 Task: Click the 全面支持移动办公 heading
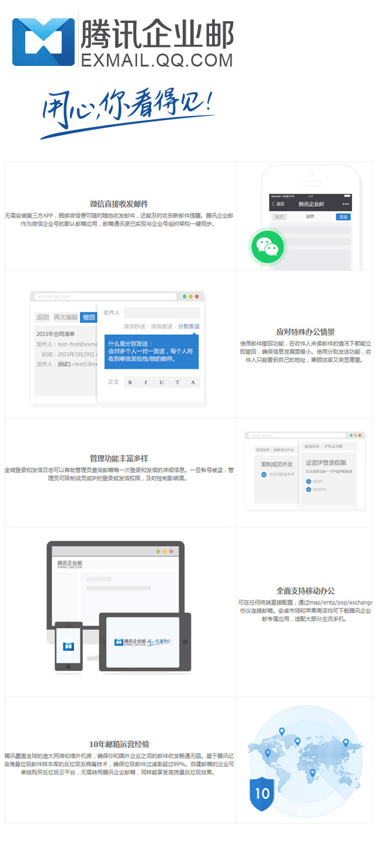point(305,591)
